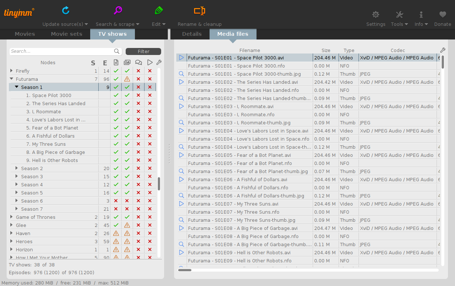
Task: Expand Futurama Season 5
Action: (17, 193)
